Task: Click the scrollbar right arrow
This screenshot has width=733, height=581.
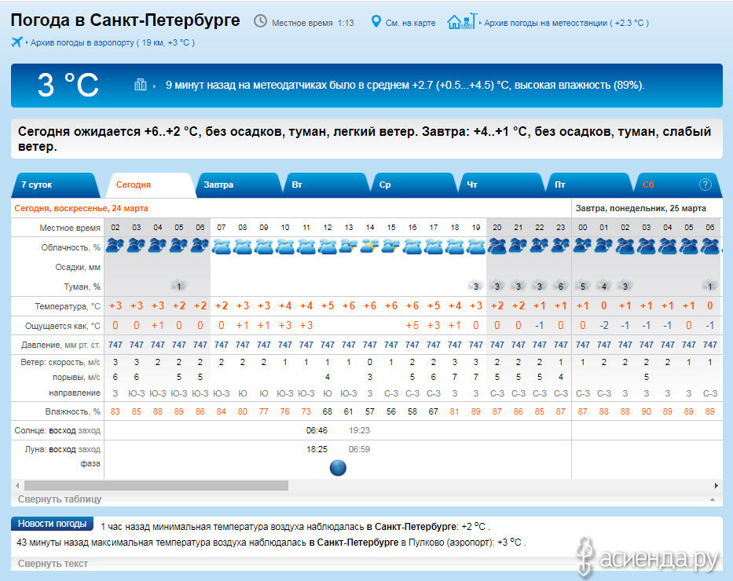Action: click(x=717, y=486)
